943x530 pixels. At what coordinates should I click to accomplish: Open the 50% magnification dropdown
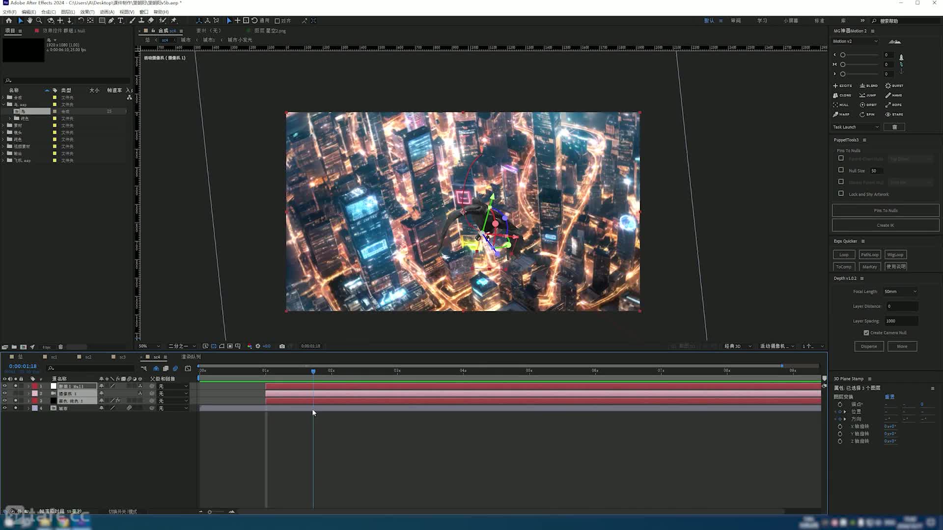(149, 346)
